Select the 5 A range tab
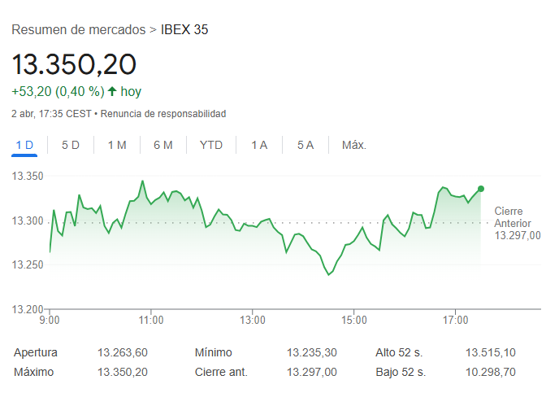This screenshot has height=393, width=559. [305, 146]
